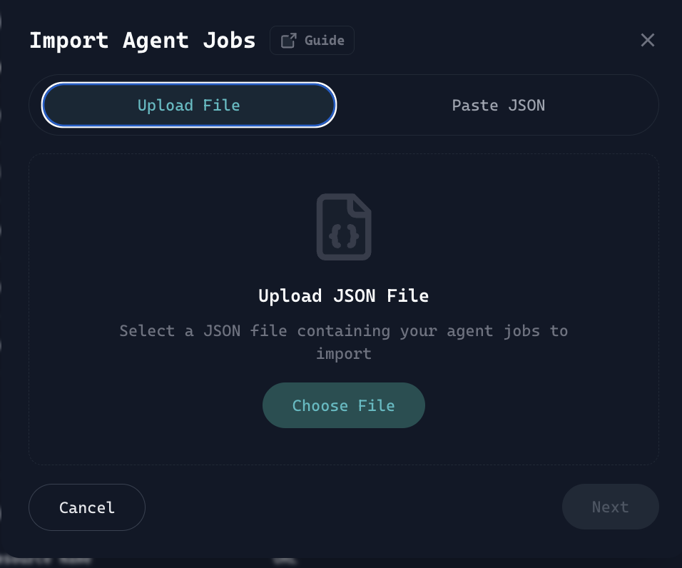The width and height of the screenshot is (682, 568).
Task: Click the blurred column header below the dialog
Action: pyautogui.click(x=50, y=560)
